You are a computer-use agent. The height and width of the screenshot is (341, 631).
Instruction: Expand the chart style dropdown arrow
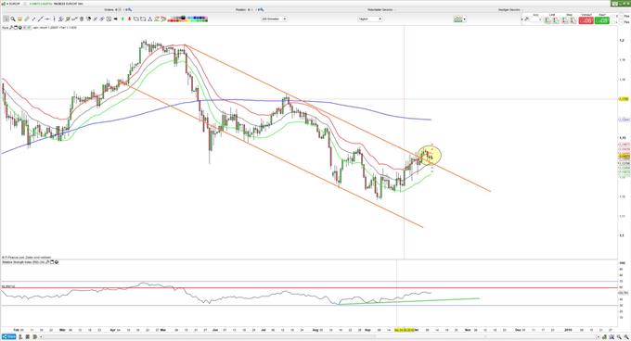tap(464, 19)
